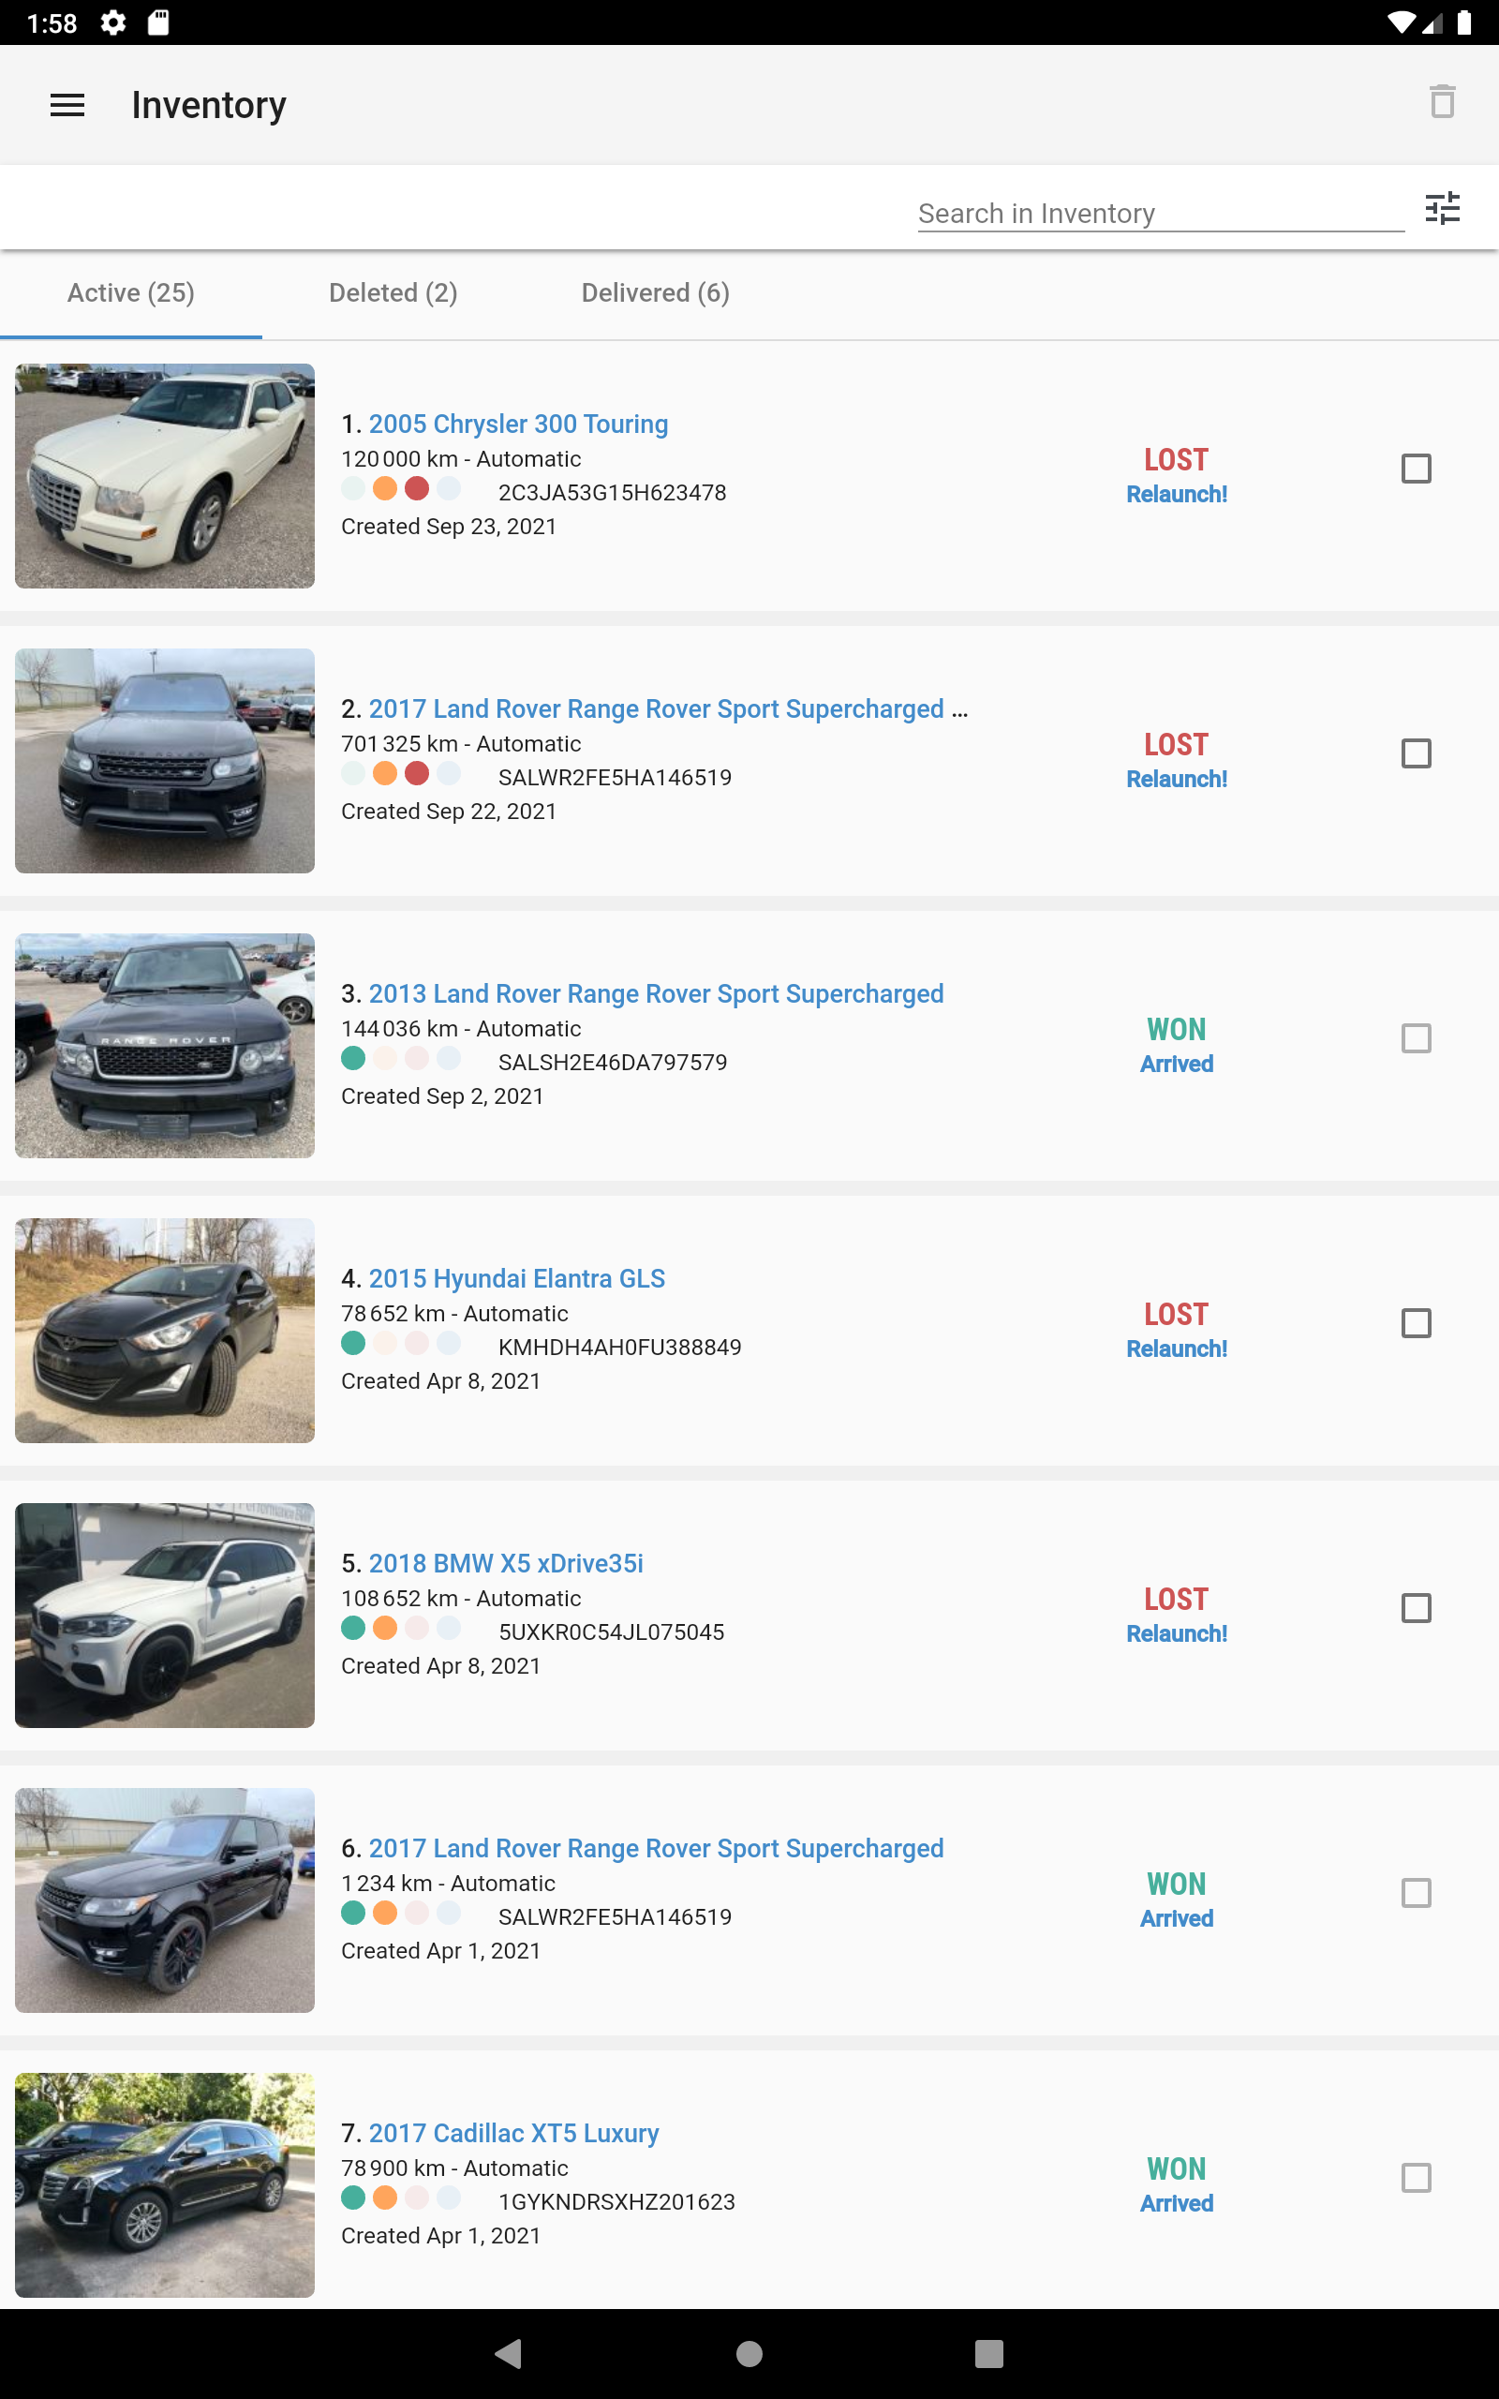Click the Search in Inventory field
This screenshot has height=2399, width=1499.
tap(1160, 213)
